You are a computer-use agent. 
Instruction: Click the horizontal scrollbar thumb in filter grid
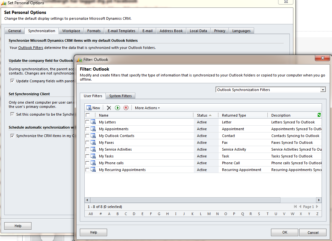(185, 200)
